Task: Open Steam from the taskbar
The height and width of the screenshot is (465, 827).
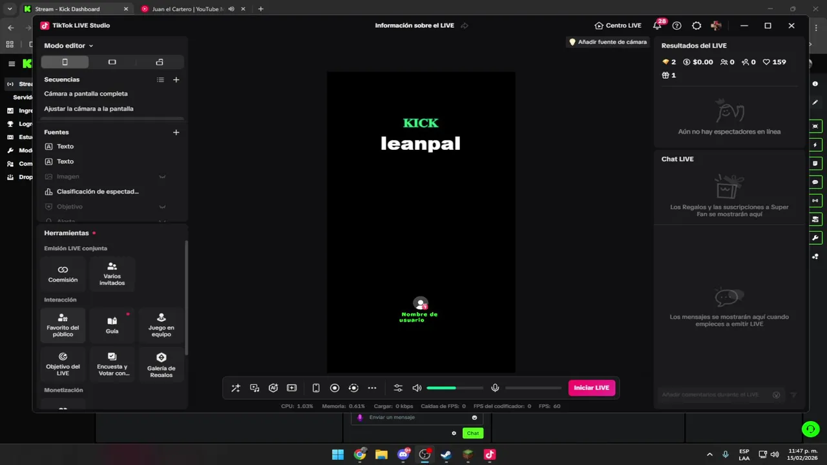Action: pyautogui.click(x=446, y=454)
